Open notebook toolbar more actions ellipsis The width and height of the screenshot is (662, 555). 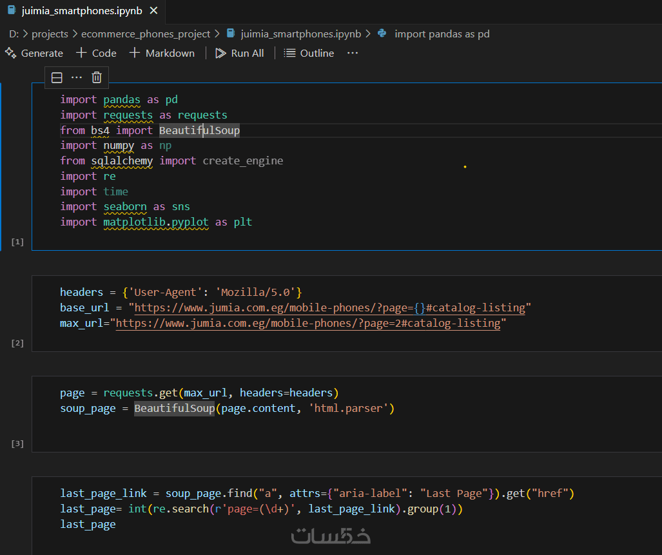pos(353,53)
